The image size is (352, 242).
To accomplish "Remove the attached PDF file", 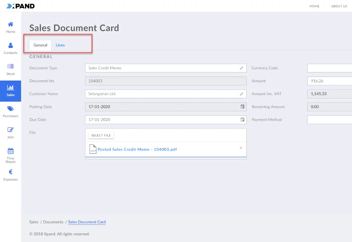I will tap(241, 148).
